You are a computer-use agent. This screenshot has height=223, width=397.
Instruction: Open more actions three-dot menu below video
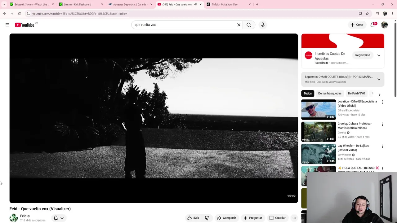coord(294,218)
